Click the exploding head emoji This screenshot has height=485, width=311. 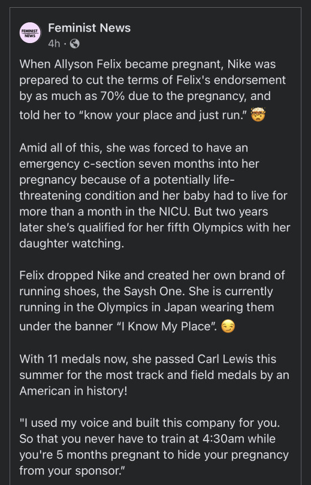258,115
